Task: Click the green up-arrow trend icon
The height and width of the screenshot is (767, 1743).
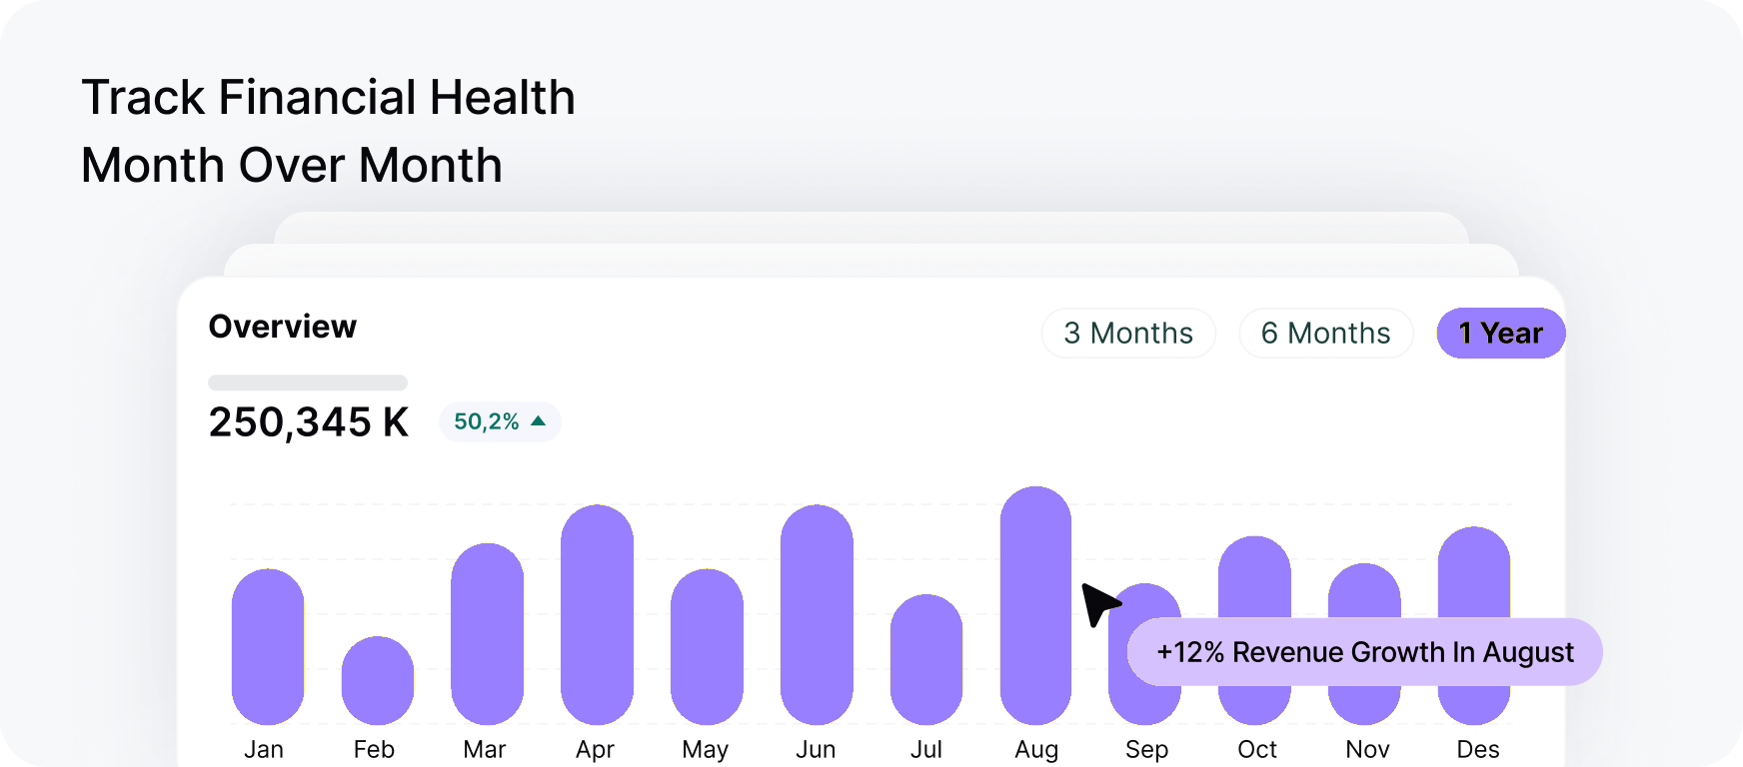Action: click(539, 421)
